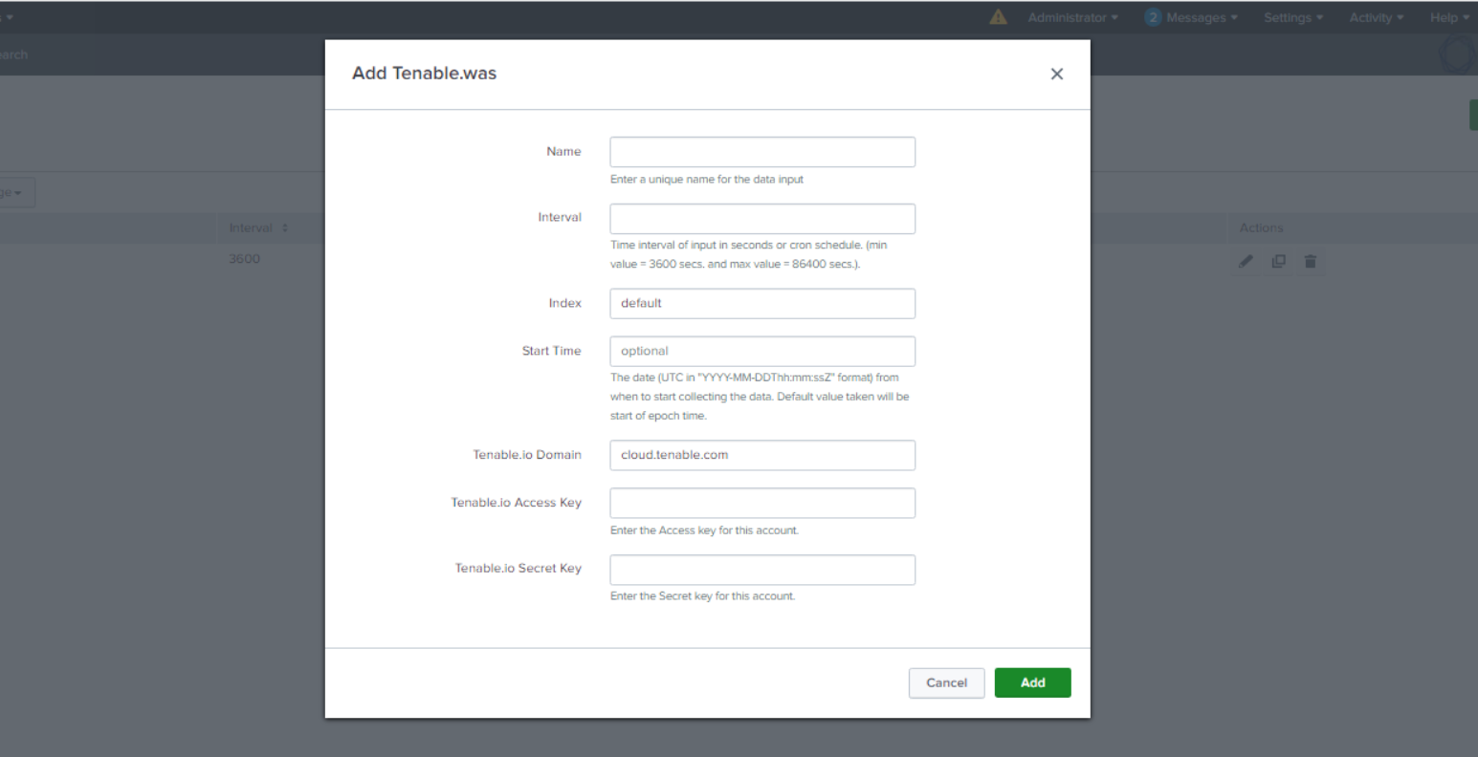Open the Administrator menu
This screenshot has width=1478, height=757.
[x=1072, y=17]
